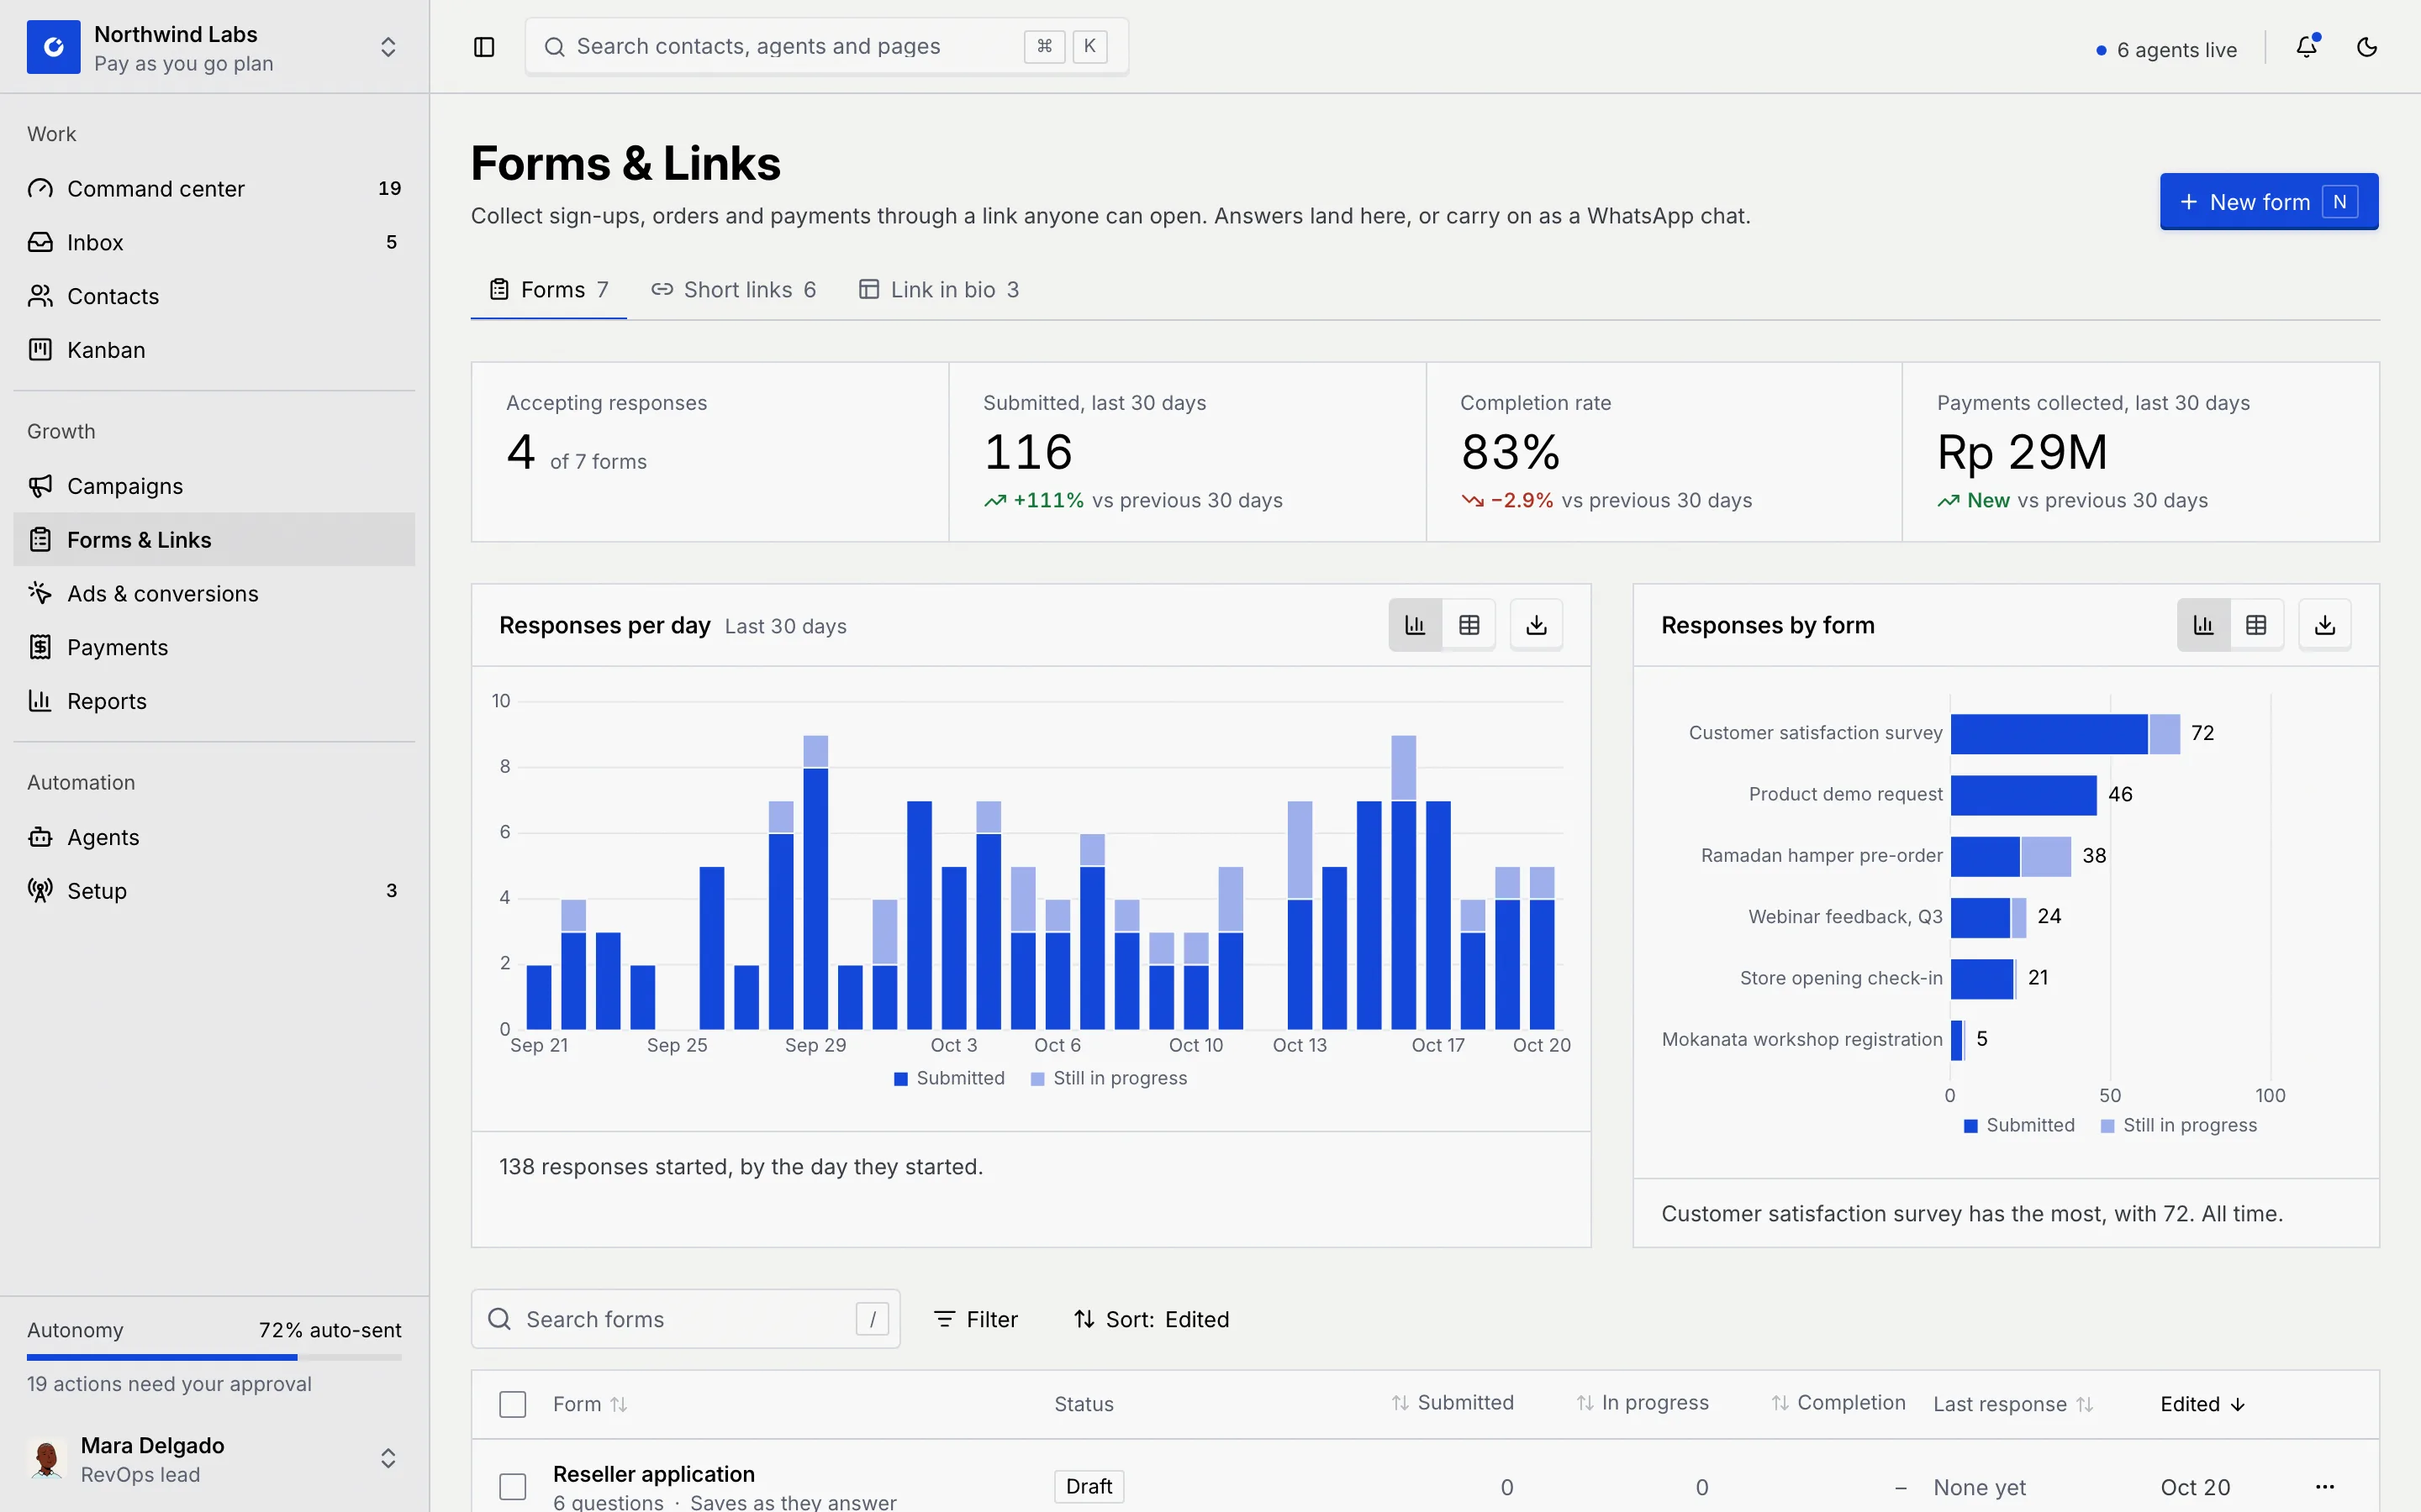This screenshot has height=1512, width=2421.
Task: Open the Reseller application form
Action: click(x=654, y=1474)
